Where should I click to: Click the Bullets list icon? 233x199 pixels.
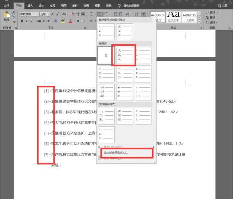(91, 14)
